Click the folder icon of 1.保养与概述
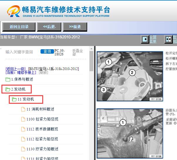Screen dimensions: 177x160 tap(8, 79)
